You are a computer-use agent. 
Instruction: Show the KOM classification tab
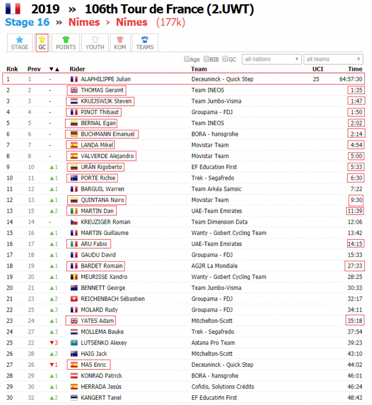[120, 43]
